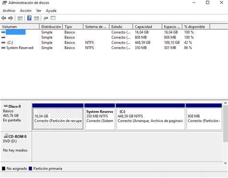Toggle the action pane toolbar icon

point(37,18)
